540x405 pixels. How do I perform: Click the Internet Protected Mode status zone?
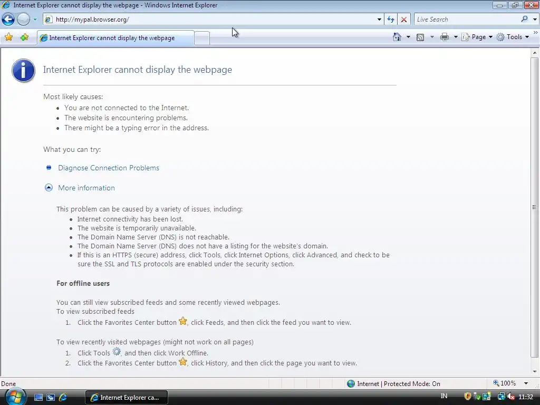point(393,384)
